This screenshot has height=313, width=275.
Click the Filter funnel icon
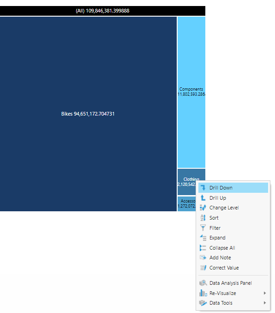click(x=203, y=227)
